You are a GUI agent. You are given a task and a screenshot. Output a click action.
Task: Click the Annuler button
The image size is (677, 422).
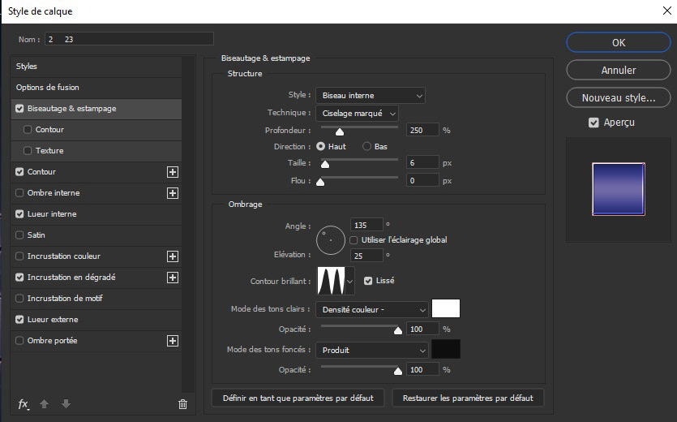[619, 70]
